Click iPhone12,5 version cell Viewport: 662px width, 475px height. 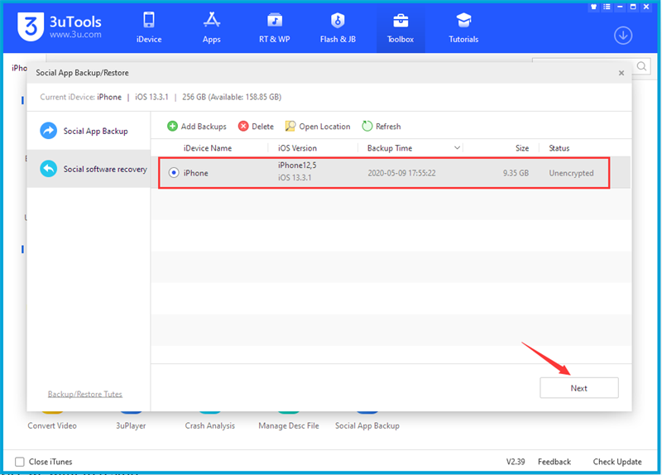[297, 165]
